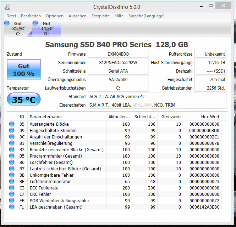Click status orb for B6 Löschfehler

pos(12,162)
